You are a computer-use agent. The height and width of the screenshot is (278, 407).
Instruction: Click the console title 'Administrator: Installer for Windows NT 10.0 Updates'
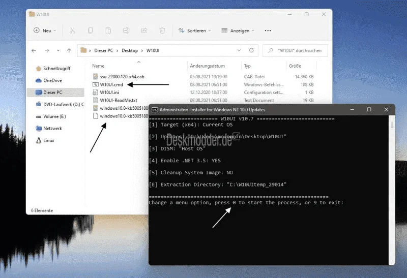[212, 110]
